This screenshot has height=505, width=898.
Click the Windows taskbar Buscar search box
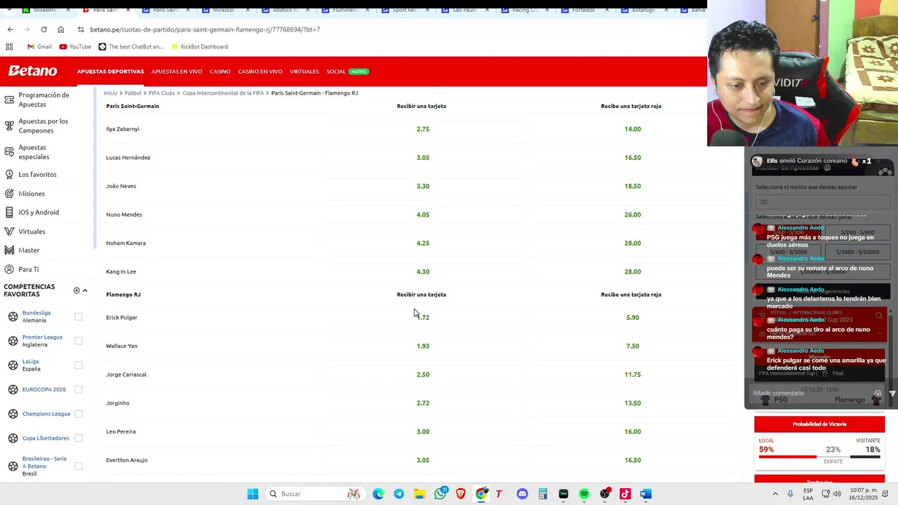[x=315, y=494]
